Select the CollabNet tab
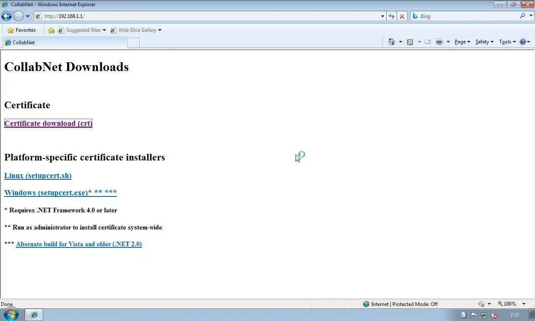This screenshot has width=535, height=321. coord(64,43)
